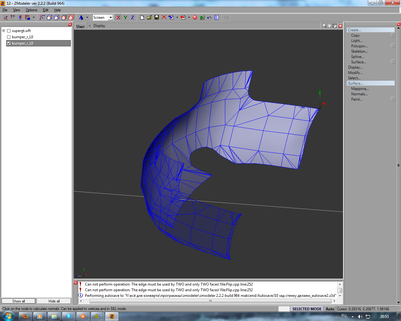Open the Screen axis-space combo box

click(x=103, y=18)
